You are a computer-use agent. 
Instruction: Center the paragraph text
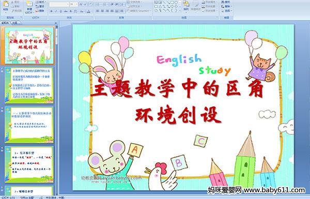pyautogui.click(x=102, y=11)
